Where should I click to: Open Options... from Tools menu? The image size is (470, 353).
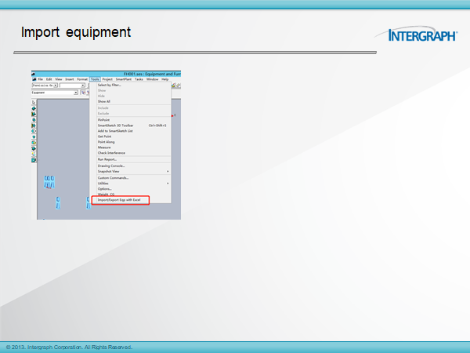[x=131, y=189]
